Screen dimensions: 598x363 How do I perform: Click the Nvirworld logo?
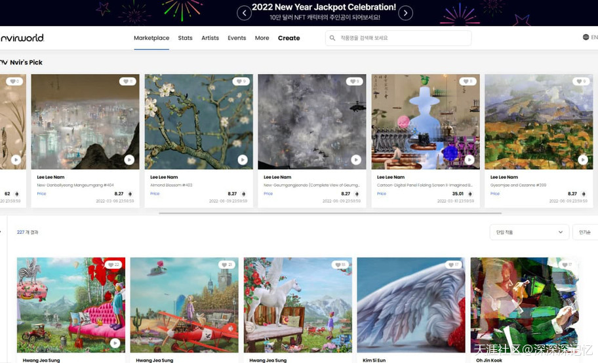[x=22, y=38]
